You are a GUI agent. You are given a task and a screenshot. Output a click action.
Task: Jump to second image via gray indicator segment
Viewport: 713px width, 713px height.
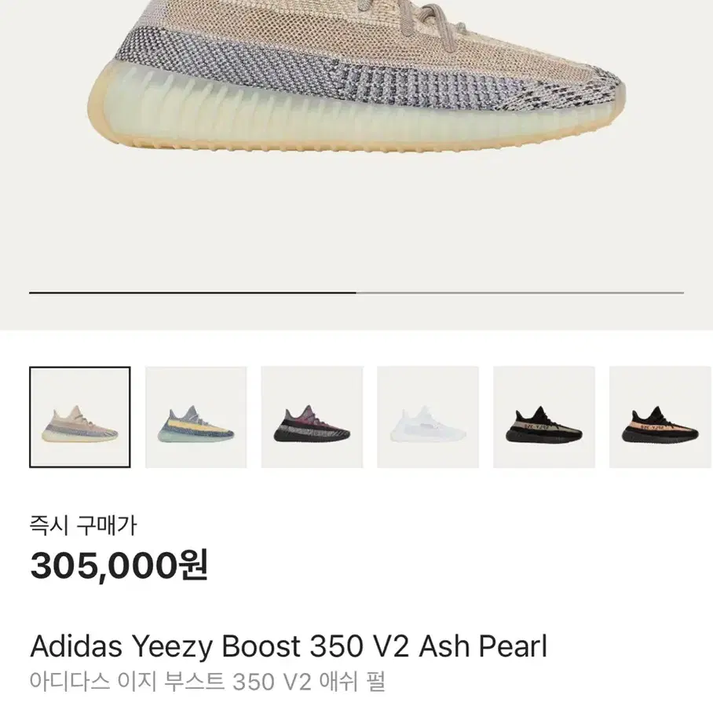point(520,293)
